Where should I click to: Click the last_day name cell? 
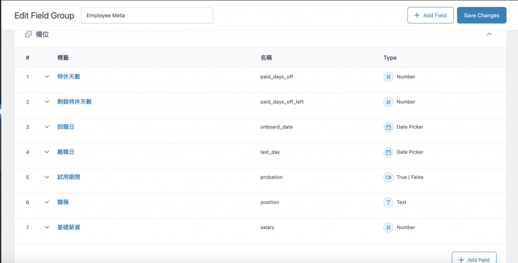tap(270, 152)
